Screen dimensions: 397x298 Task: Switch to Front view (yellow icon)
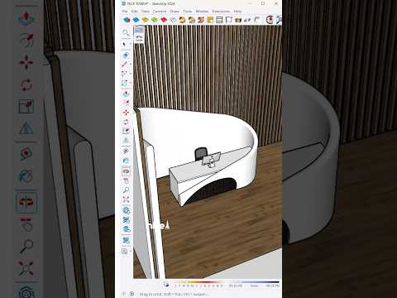point(146,20)
